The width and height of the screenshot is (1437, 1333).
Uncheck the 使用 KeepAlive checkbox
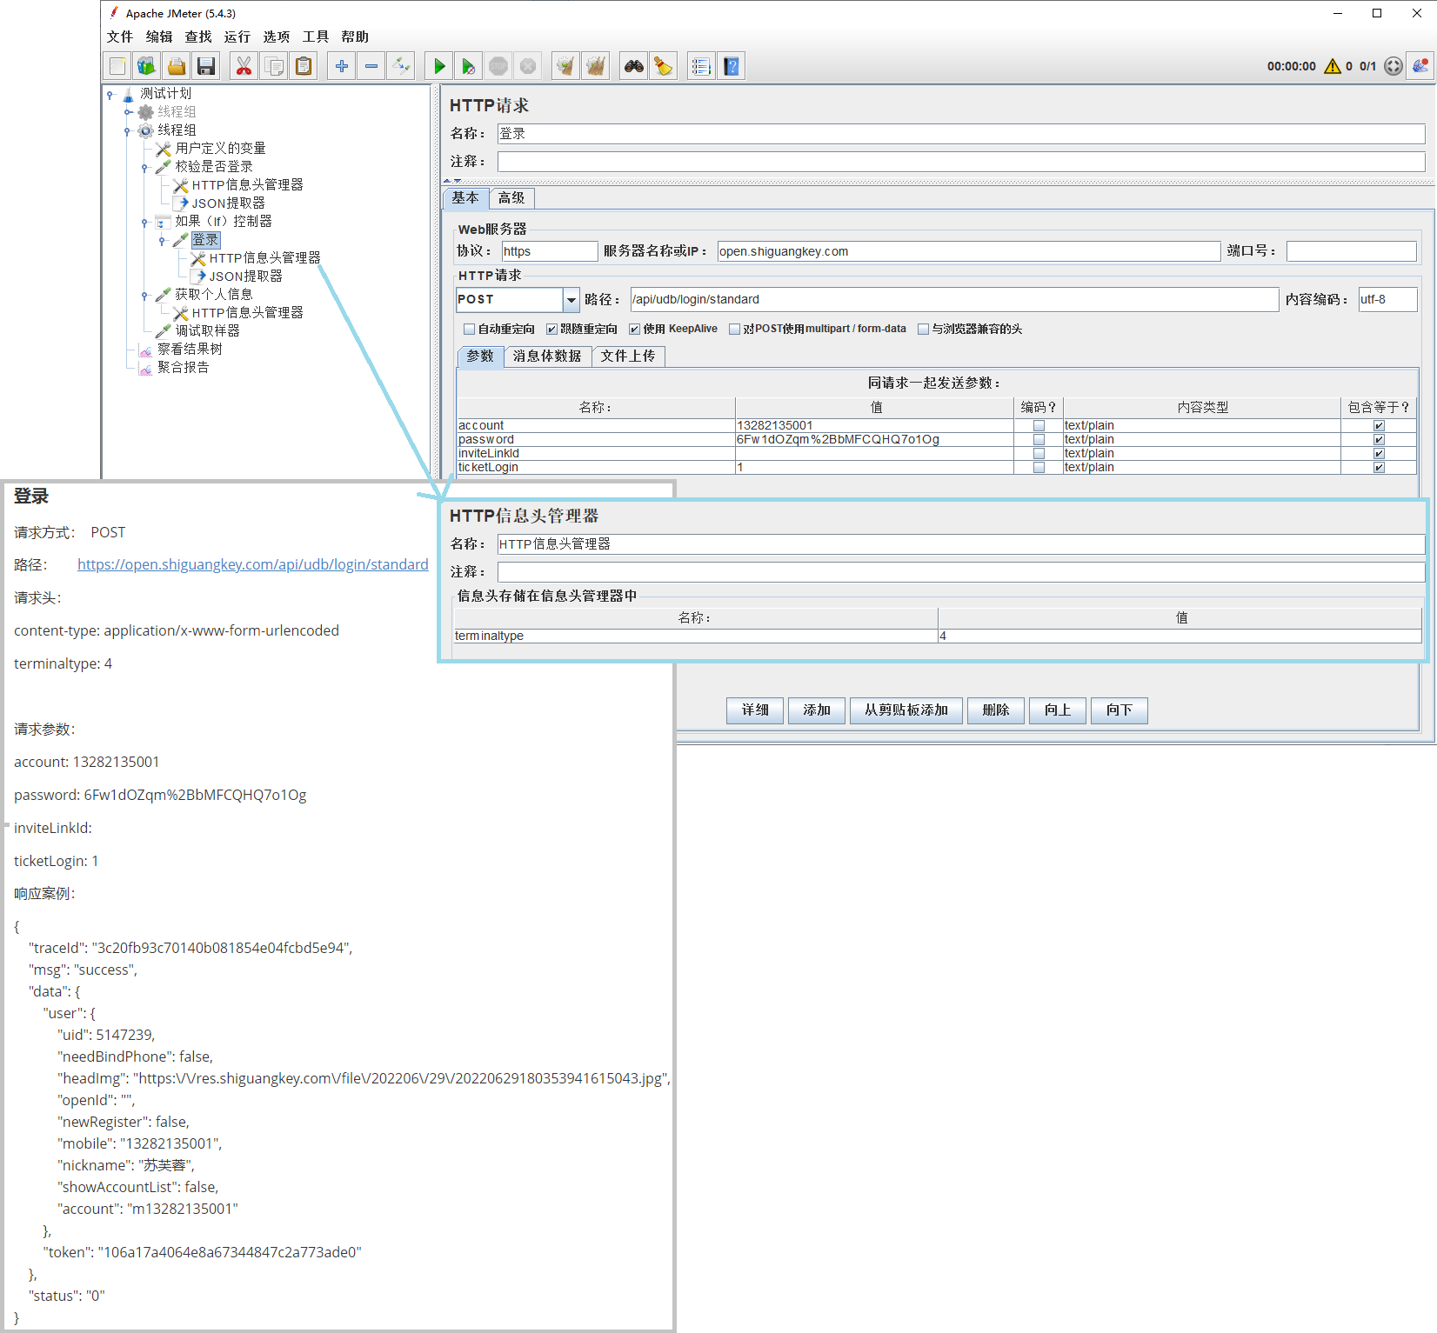[x=635, y=329]
